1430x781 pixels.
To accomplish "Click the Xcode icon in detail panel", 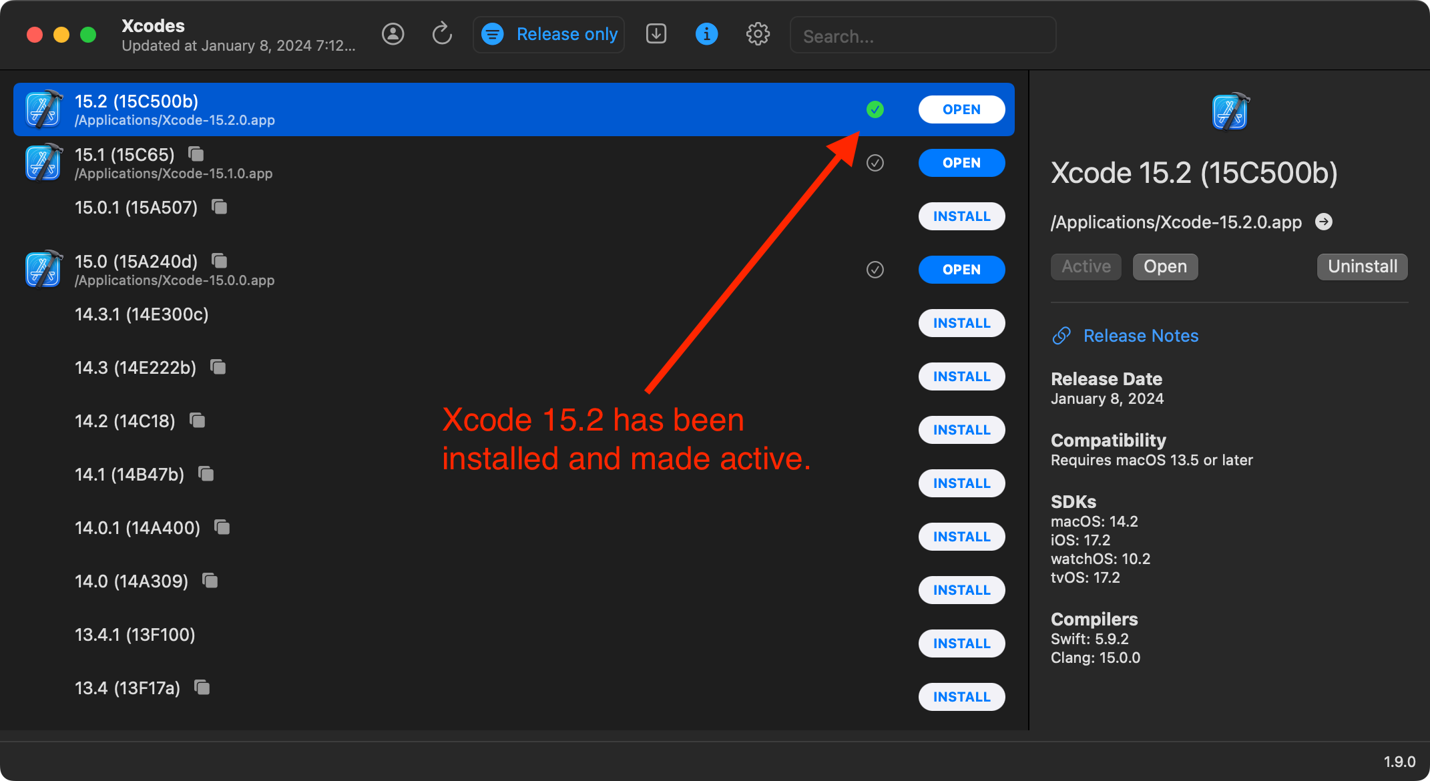I will tap(1230, 111).
